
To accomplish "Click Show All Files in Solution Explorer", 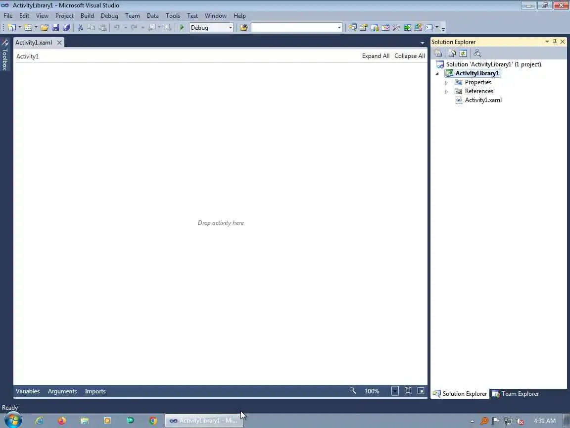I will (452, 53).
